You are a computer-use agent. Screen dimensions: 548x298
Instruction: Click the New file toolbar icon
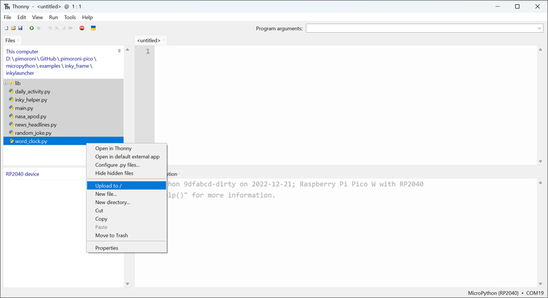click(x=7, y=28)
